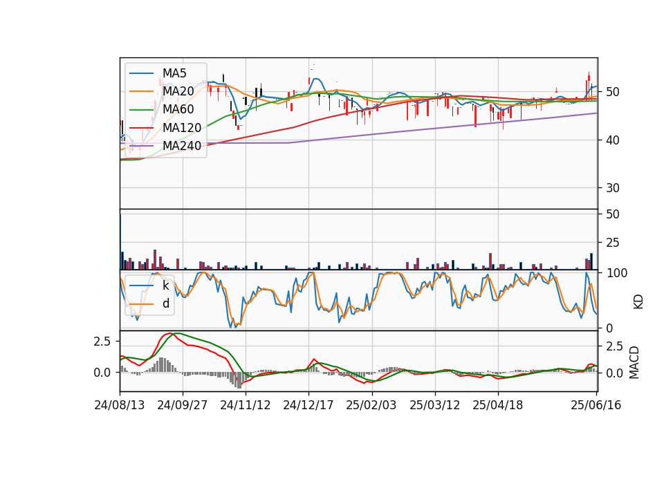Click the MA5 legend label
The width and height of the screenshot is (664, 477).
point(174,73)
